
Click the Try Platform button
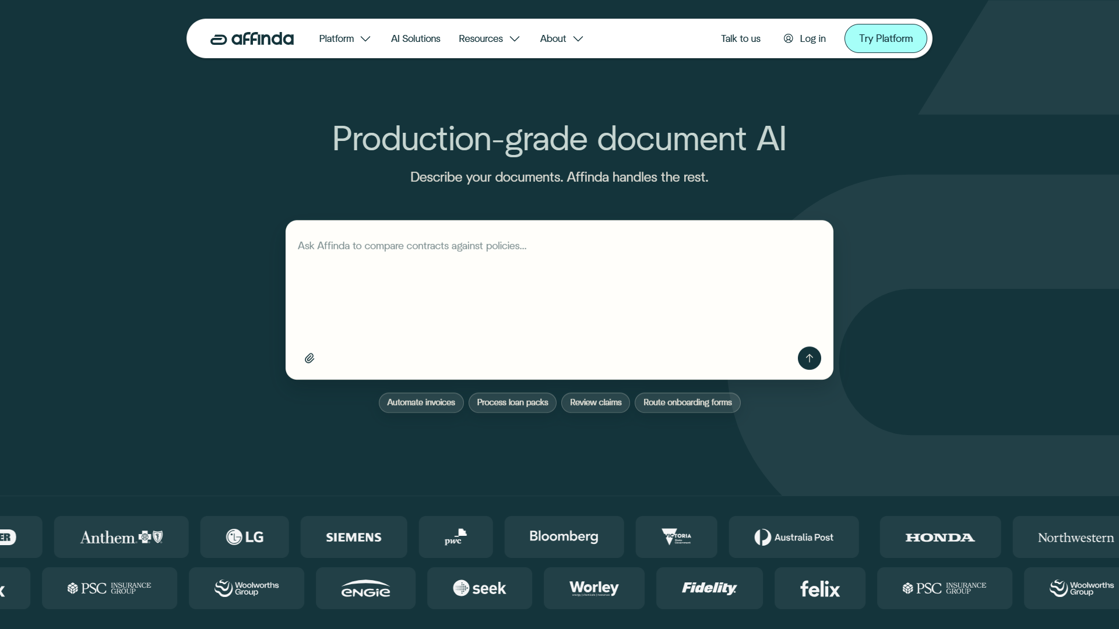tap(885, 38)
